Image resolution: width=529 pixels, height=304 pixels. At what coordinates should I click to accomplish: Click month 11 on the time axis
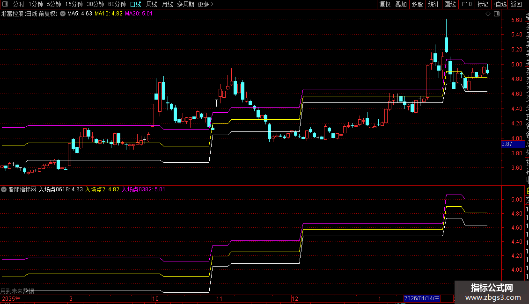(219, 298)
